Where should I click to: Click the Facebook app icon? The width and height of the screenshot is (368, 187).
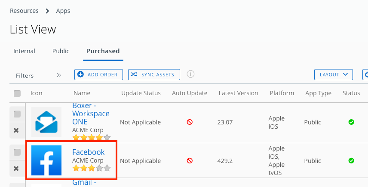click(46, 160)
